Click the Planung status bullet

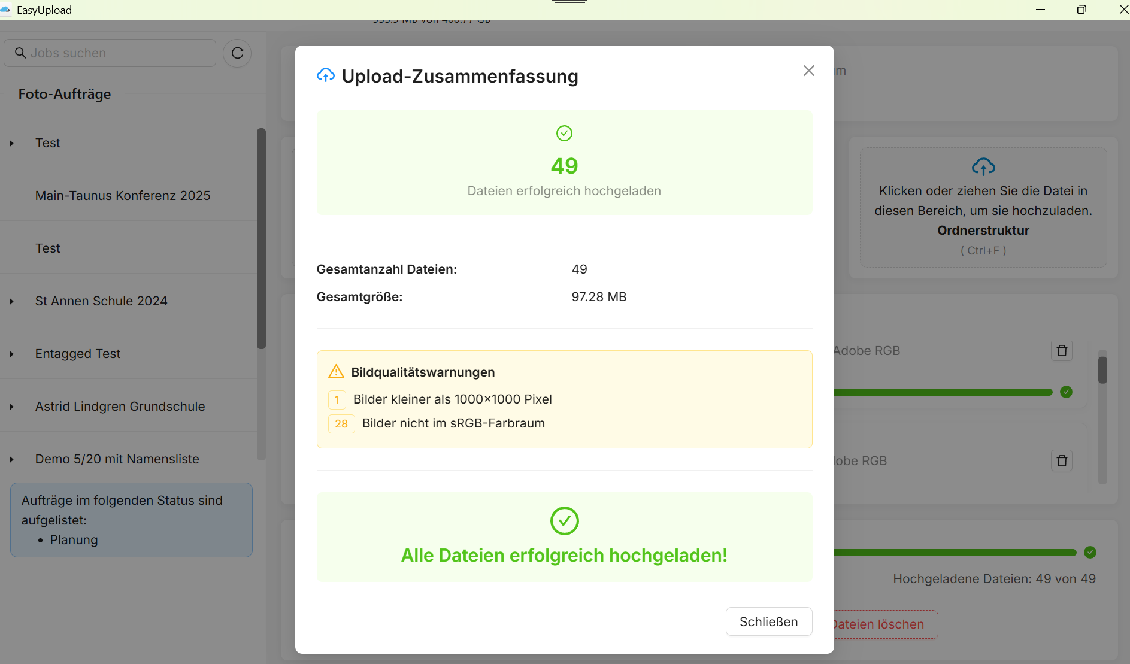(74, 540)
